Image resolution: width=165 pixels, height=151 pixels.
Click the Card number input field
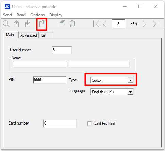coord(60,124)
